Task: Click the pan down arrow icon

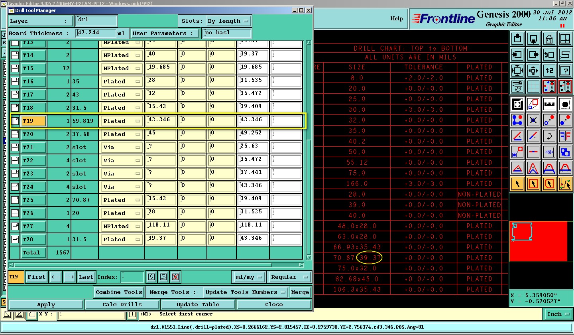Action: [533, 39]
